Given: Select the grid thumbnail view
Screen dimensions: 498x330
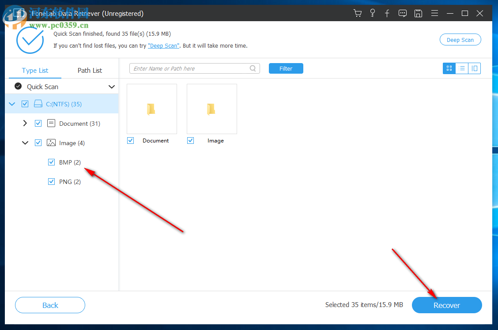Looking at the screenshot, I should (449, 68).
